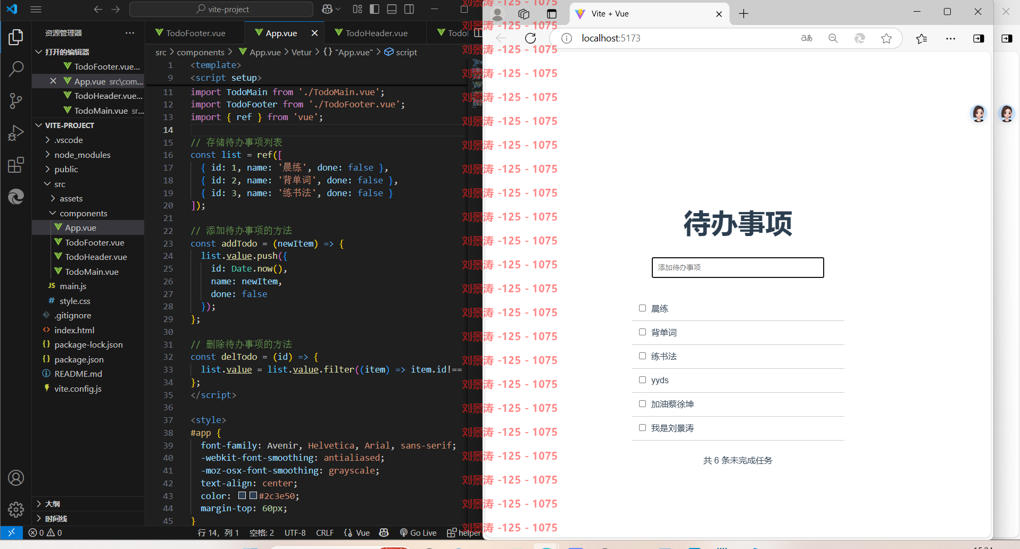Check the 我是刘景涛 todo checkbox
The width and height of the screenshot is (1020, 549).
[x=642, y=428]
